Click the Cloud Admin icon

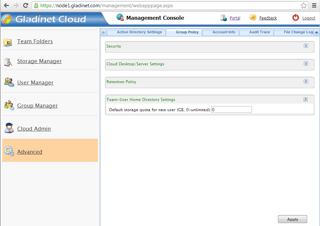coord(9,128)
